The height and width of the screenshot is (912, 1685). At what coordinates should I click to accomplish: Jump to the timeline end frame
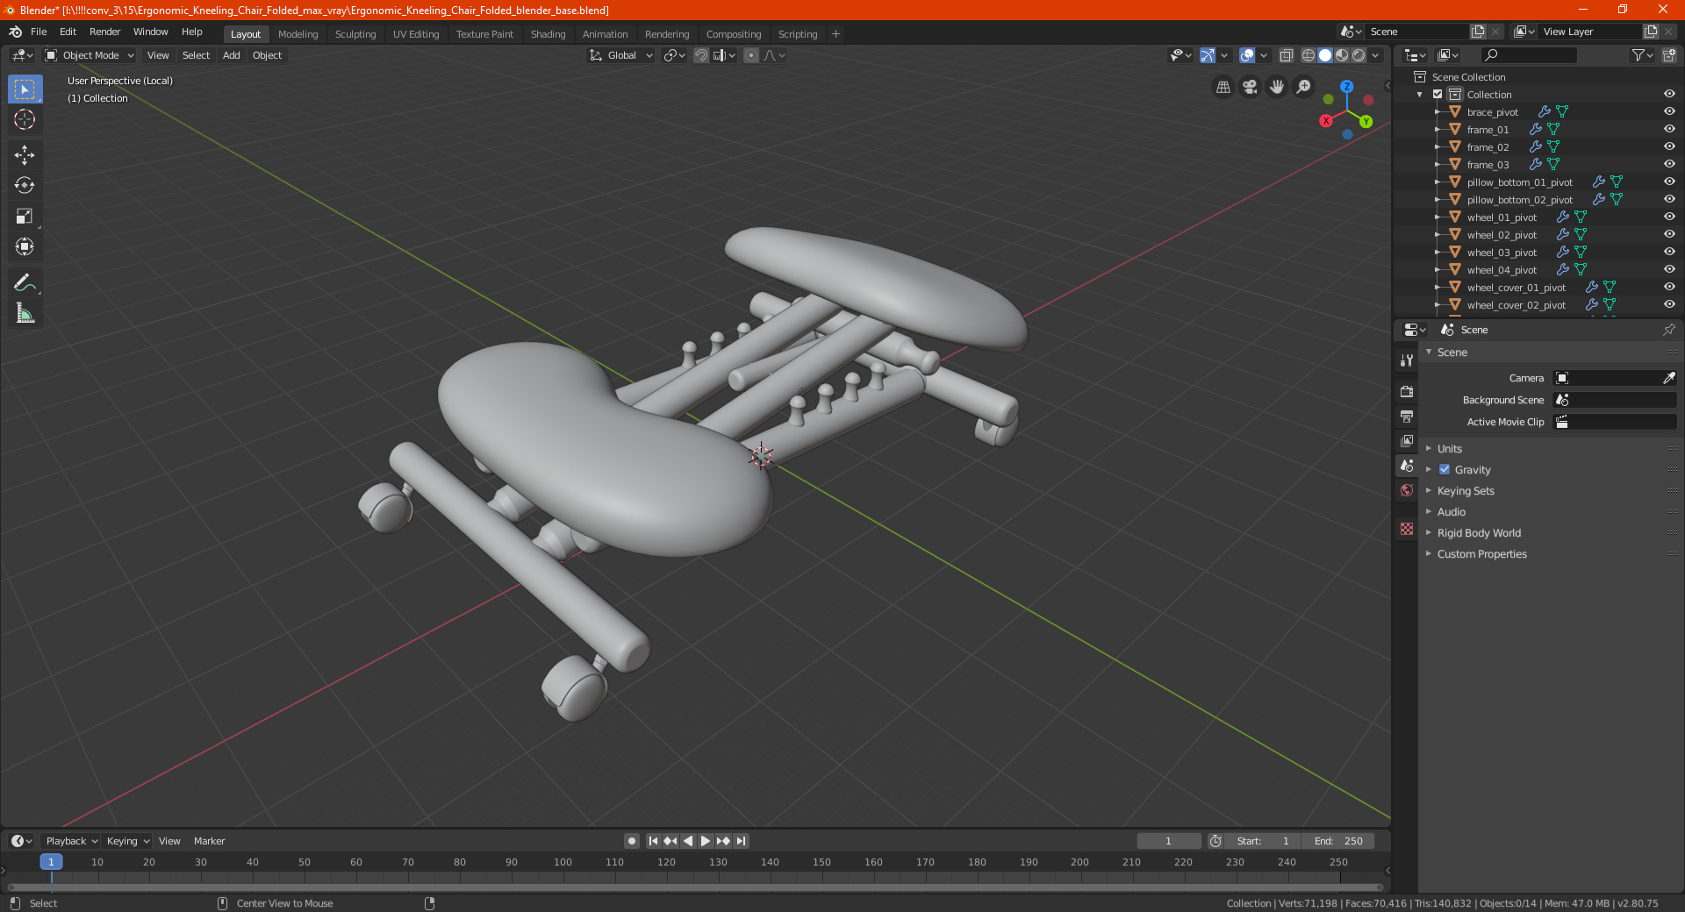pyautogui.click(x=741, y=841)
